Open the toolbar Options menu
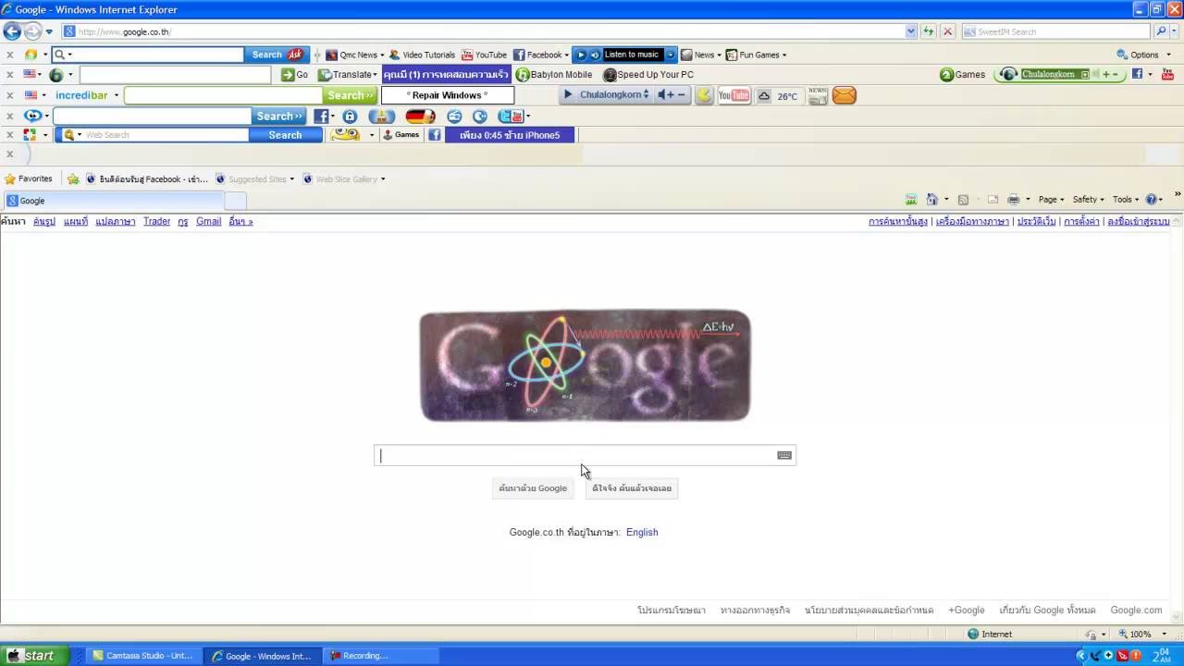1184x666 pixels. pos(1142,55)
